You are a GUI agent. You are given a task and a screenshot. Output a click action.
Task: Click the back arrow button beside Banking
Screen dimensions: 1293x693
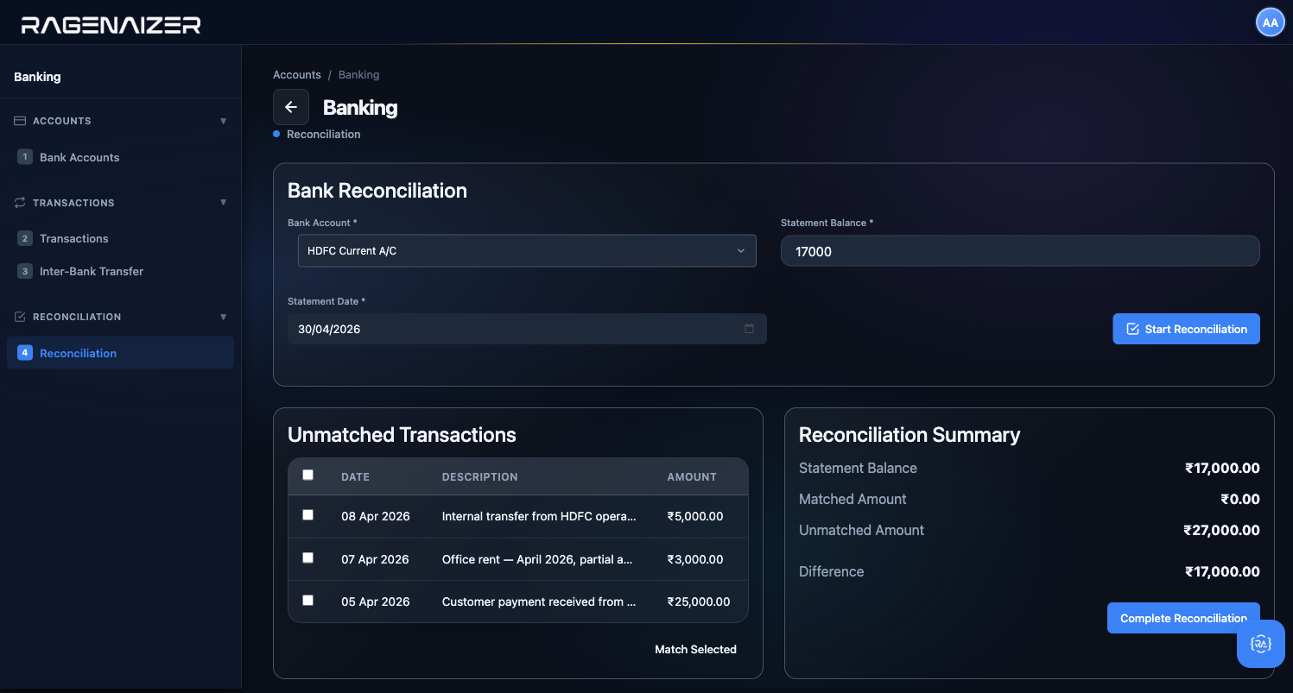pyautogui.click(x=291, y=107)
